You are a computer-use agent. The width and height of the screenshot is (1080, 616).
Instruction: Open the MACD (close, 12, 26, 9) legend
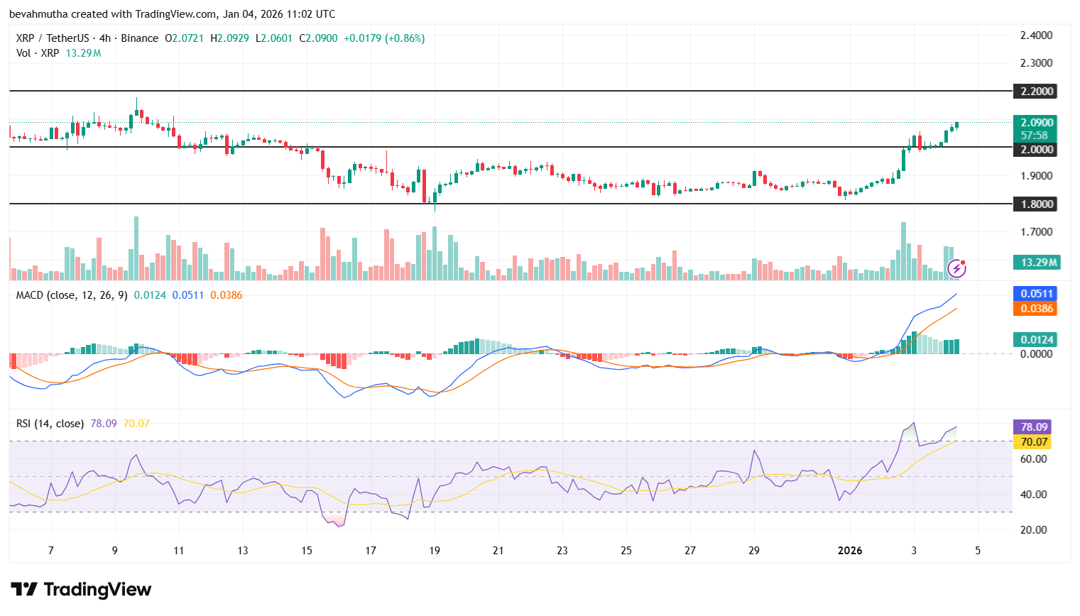pos(72,295)
